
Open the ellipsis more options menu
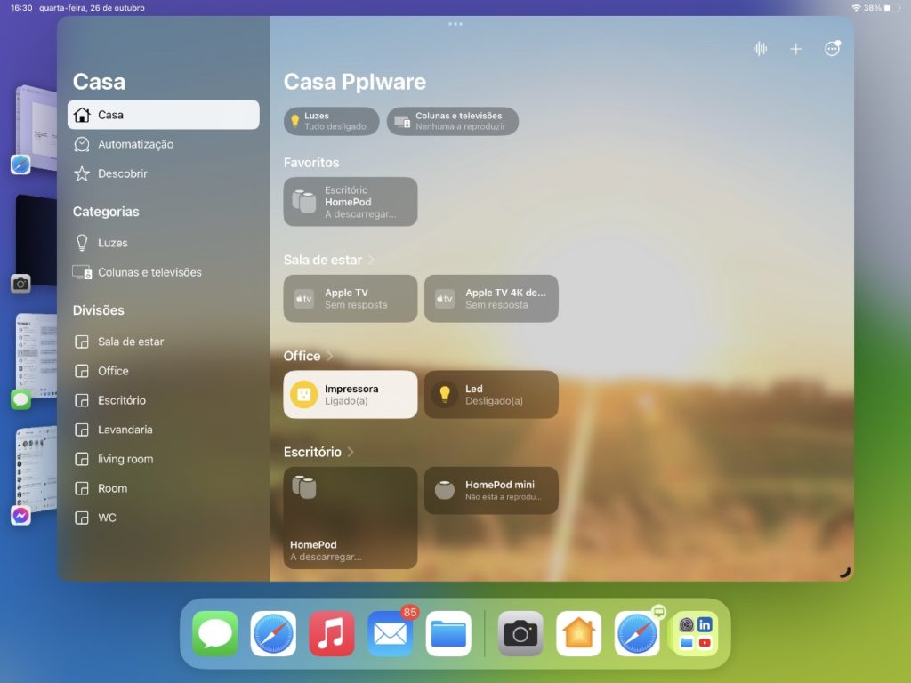833,48
